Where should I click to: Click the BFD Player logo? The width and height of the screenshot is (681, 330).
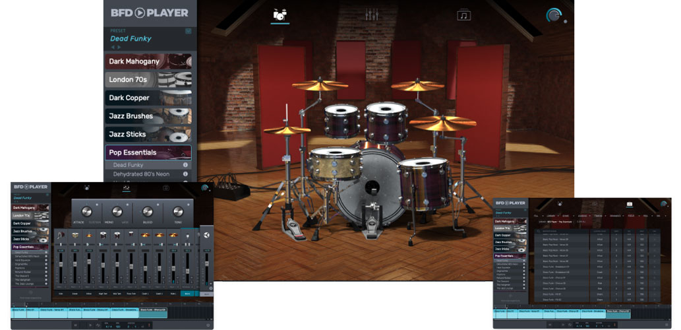point(149,13)
